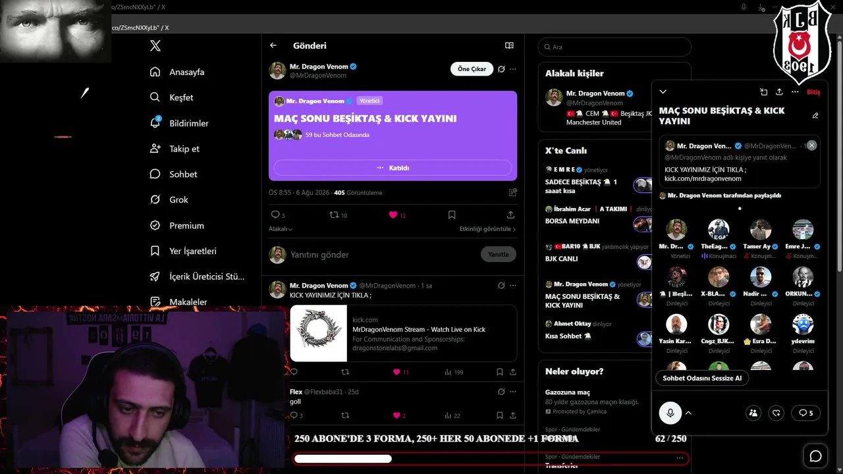The image size is (843, 474).
Task: Open Yer İşaretleri bookmarks
Action: (183, 251)
